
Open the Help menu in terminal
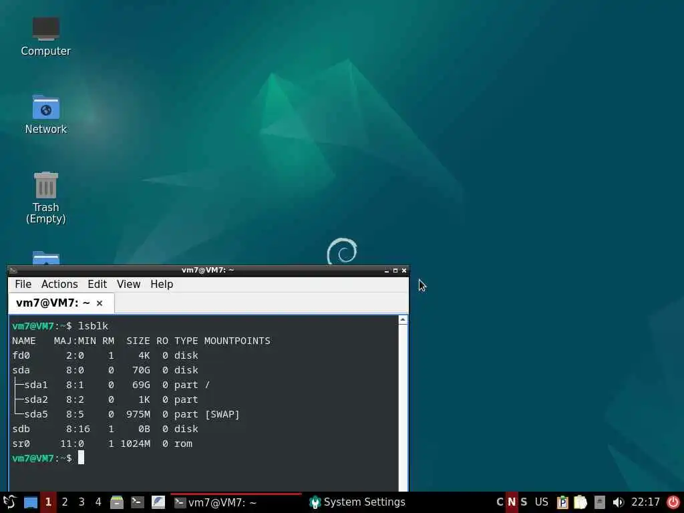coord(162,284)
